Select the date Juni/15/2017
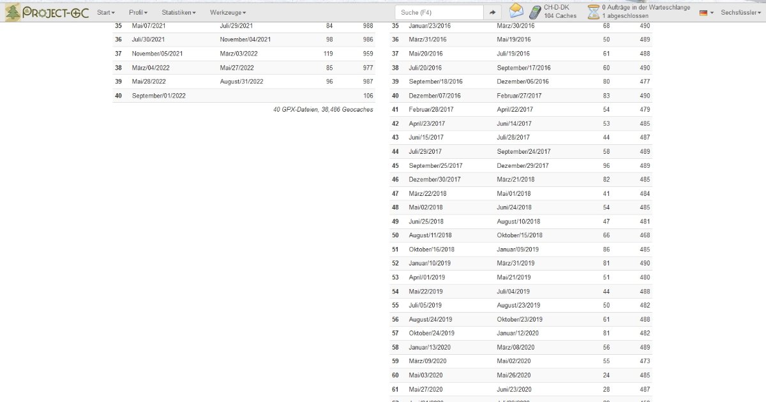This screenshot has width=766, height=402. pos(426,138)
